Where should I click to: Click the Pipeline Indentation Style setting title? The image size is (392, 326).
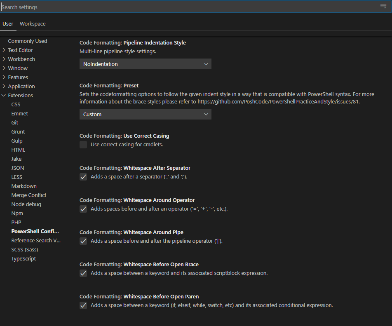click(132, 43)
